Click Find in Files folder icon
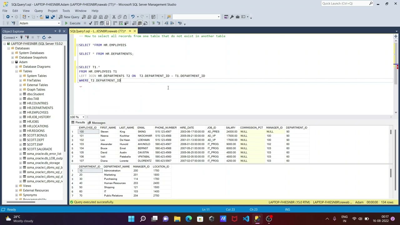Viewport: 400px width, 225px height. click(x=169, y=17)
